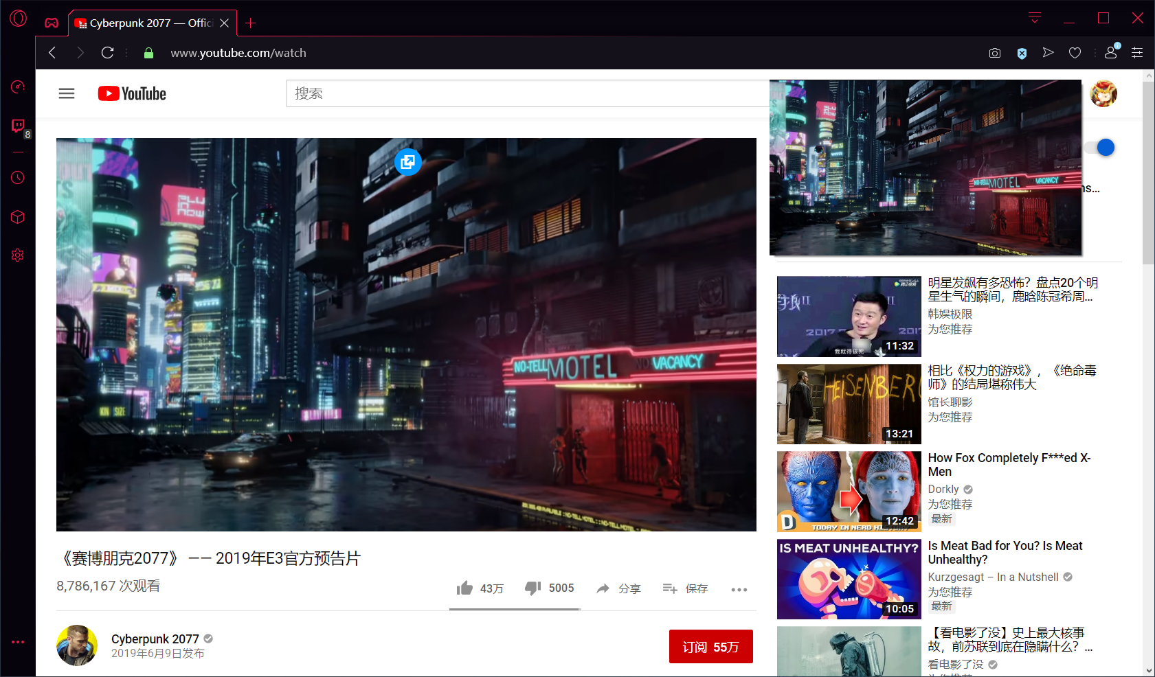Open 'Is Meat Bad for You?' title

tap(1005, 553)
